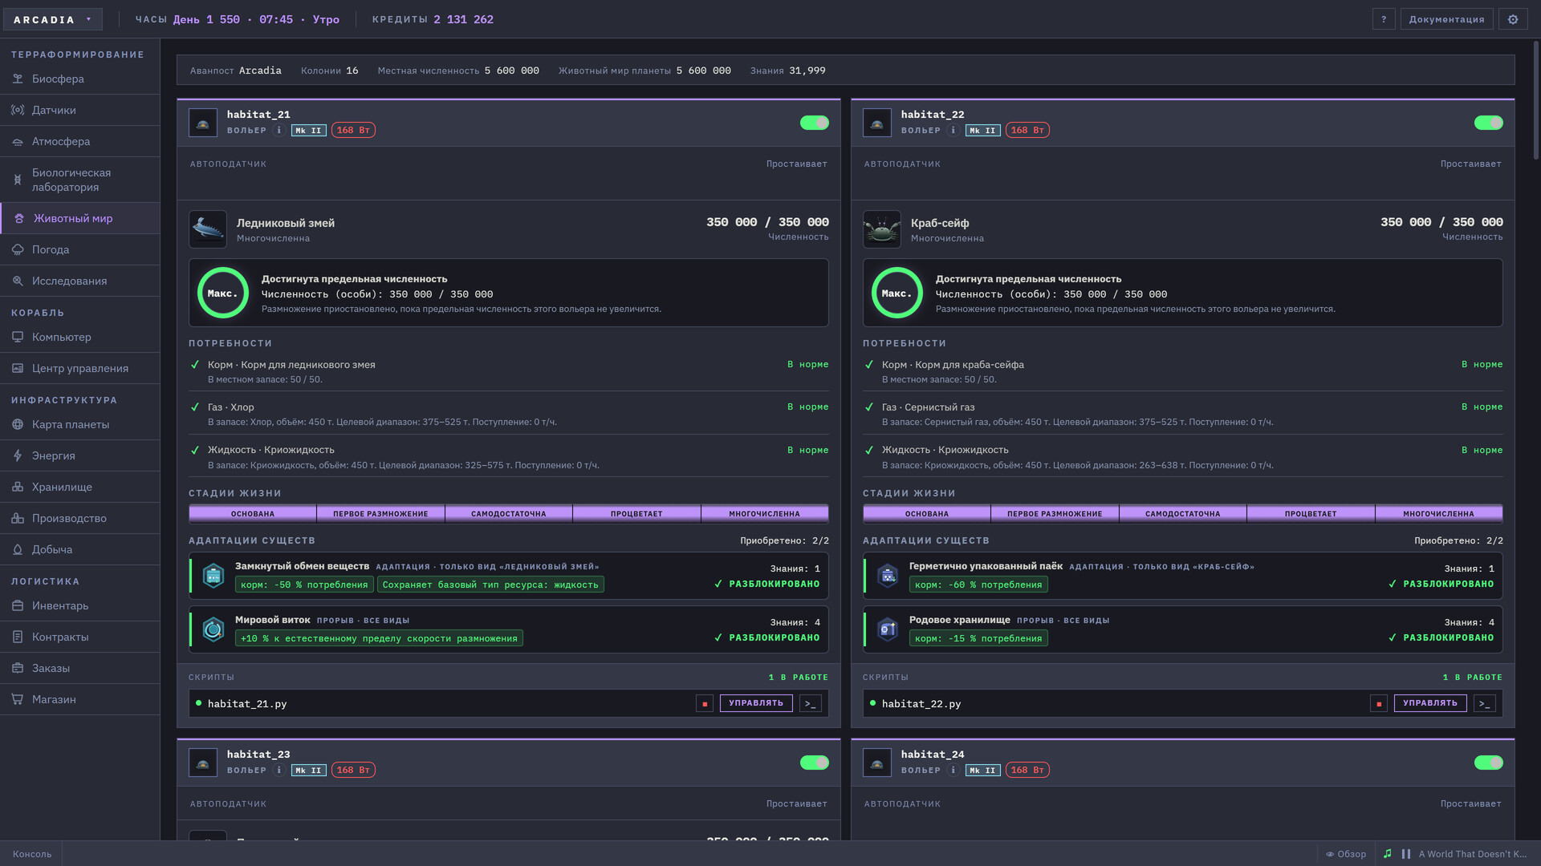Viewport: 1541px width, 866px height.
Task: Open the ARCADIA outpost dropdown
Action: pyautogui.click(x=53, y=19)
